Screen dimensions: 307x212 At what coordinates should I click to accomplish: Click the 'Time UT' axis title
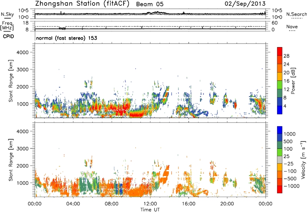click(150, 210)
